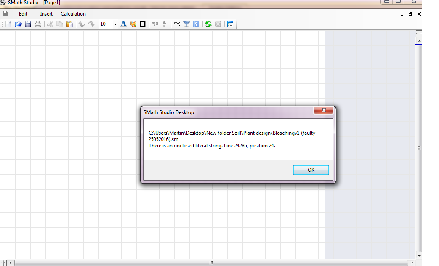Open a file using the folder icon
Image resolution: width=439 pixels, height=266 pixels.
(x=18, y=24)
